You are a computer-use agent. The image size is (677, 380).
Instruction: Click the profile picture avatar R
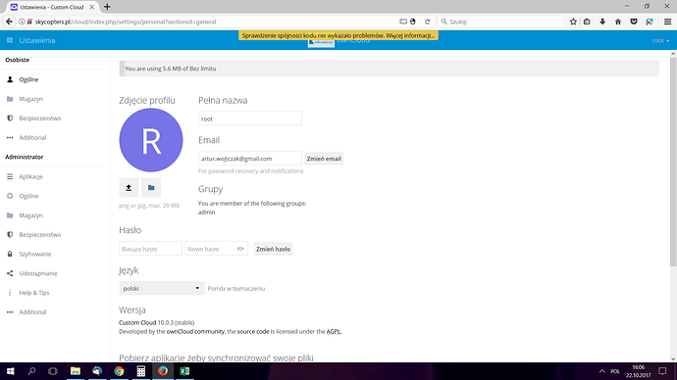click(151, 140)
